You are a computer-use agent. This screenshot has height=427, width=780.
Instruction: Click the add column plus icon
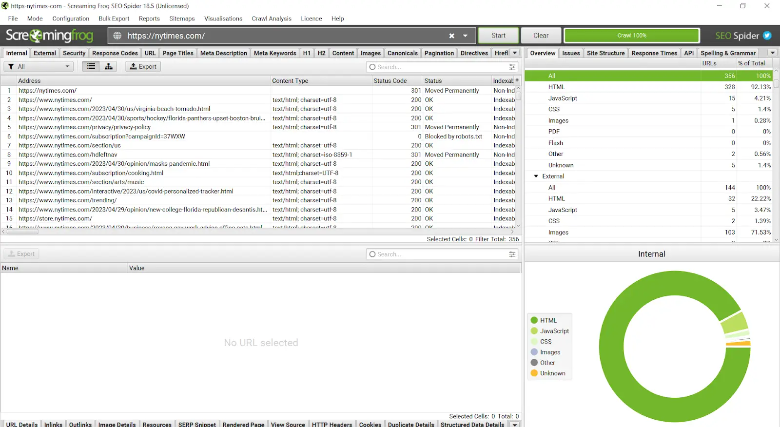(x=517, y=80)
